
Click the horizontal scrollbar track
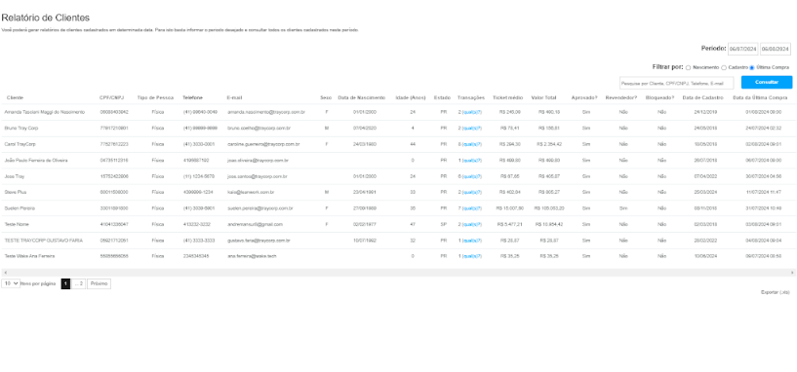(x=398, y=273)
